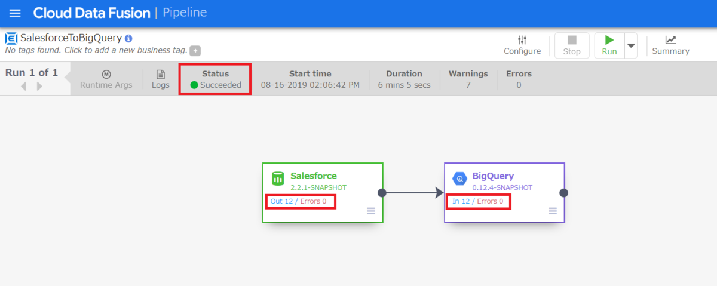Screen dimensions: 717x286
Task: Click the SalesforceToBigQuery pipeline name
Action: [71, 38]
